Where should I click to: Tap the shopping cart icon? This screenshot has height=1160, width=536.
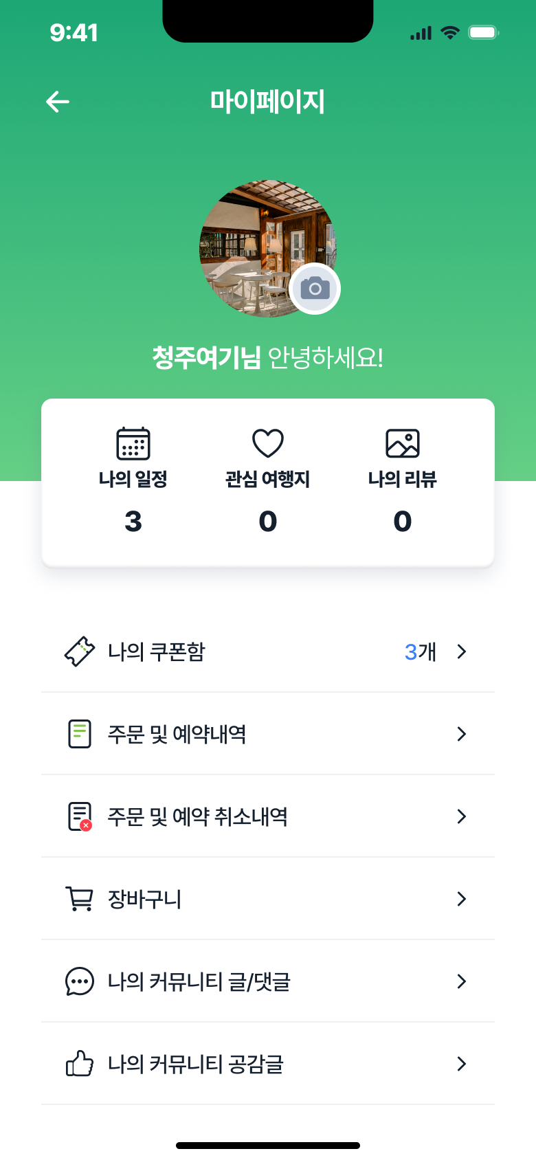[80, 899]
